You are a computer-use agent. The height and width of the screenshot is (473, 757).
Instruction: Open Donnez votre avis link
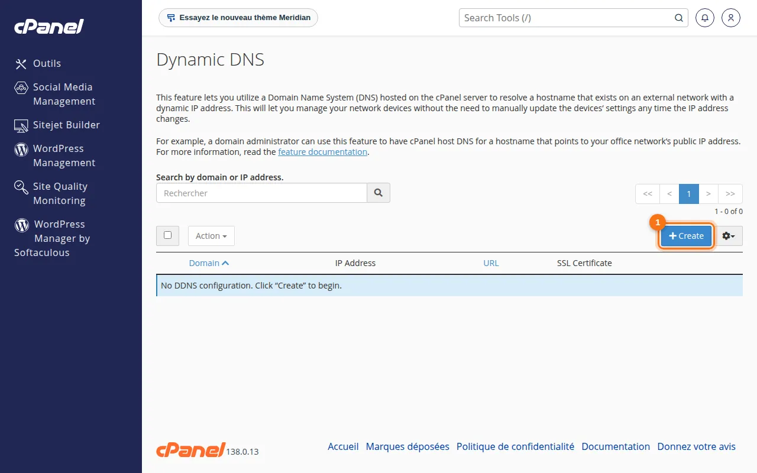[x=697, y=447]
